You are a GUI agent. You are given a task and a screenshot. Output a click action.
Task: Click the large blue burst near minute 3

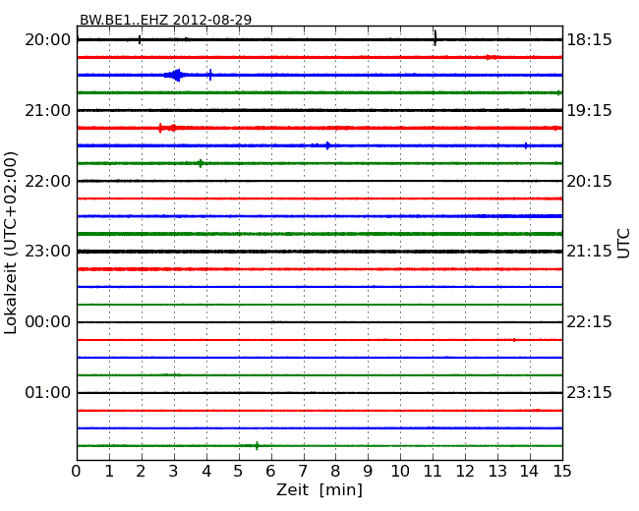[176, 75]
